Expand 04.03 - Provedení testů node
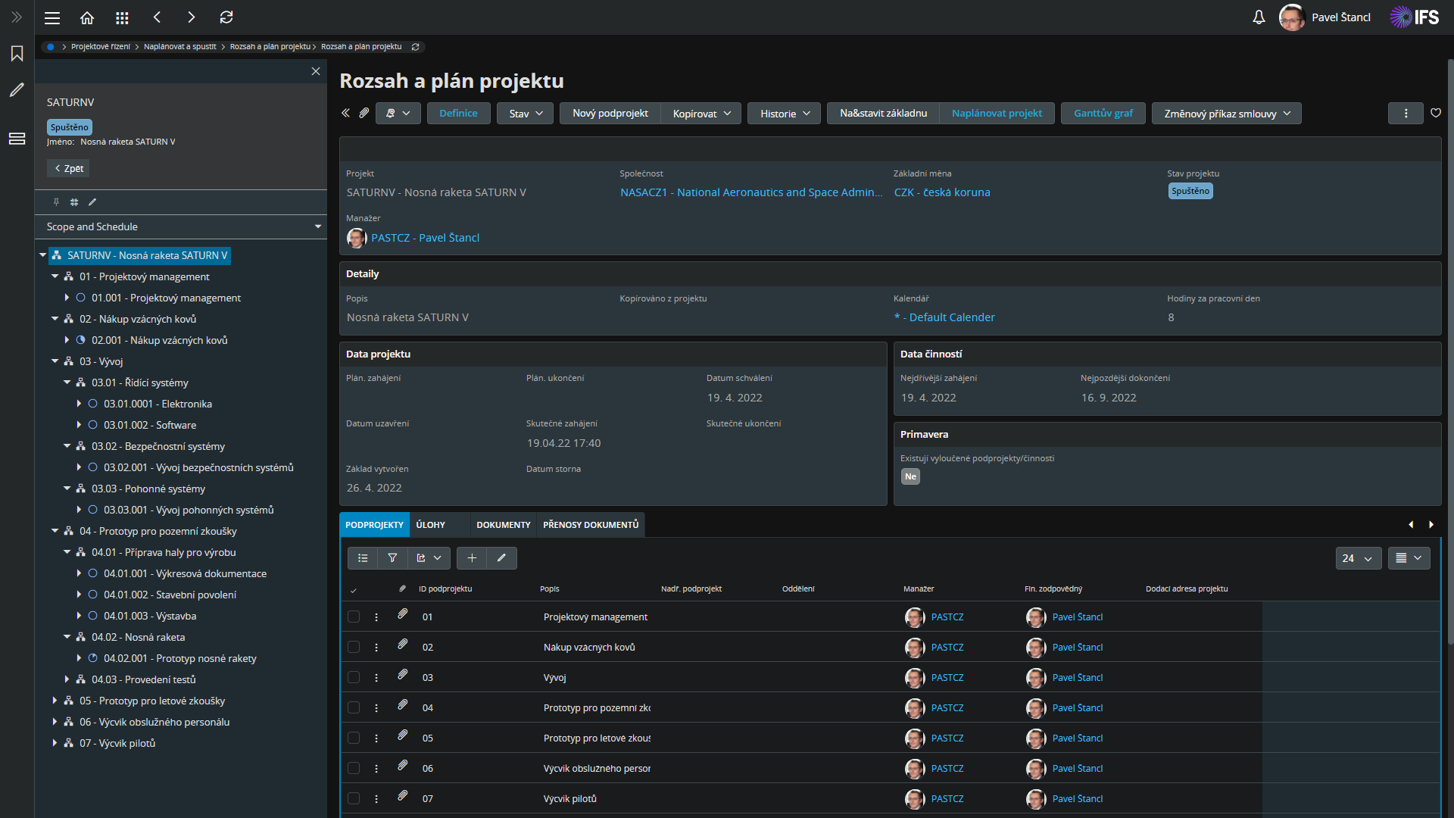 pyautogui.click(x=67, y=680)
